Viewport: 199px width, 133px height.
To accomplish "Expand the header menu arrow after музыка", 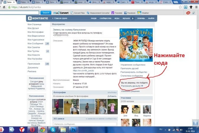I will (133, 18).
